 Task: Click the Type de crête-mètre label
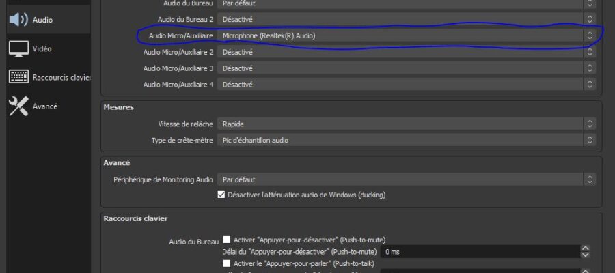(x=182, y=140)
